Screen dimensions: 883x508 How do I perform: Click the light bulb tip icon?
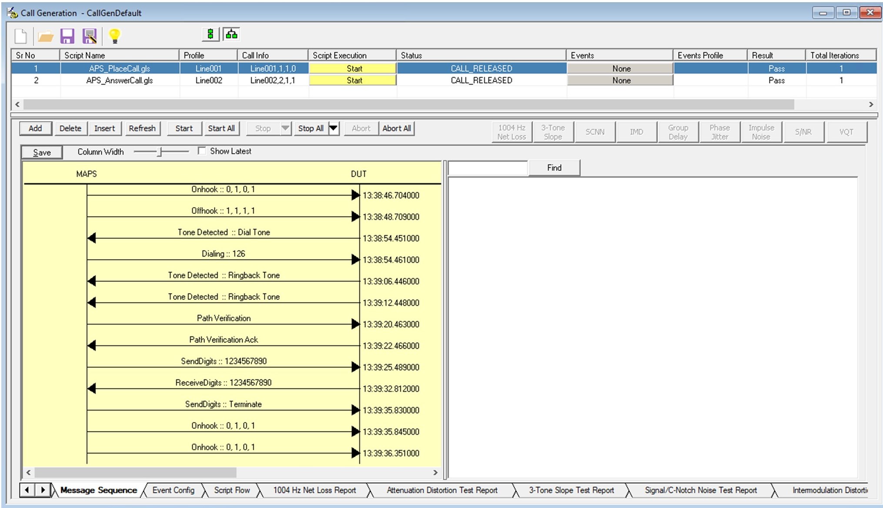coord(114,37)
